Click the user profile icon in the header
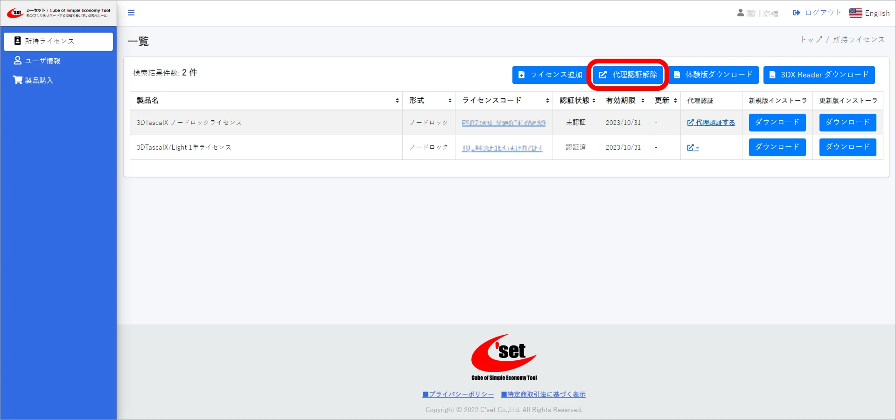896x420 pixels. click(x=740, y=13)
